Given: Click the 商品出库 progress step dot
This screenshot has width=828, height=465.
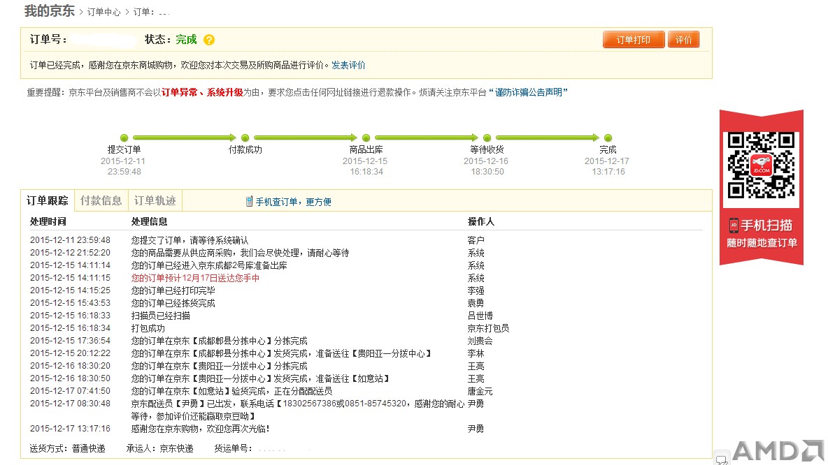Looking at the screenshot, I should pyautogui.click(x=366, y=138).
